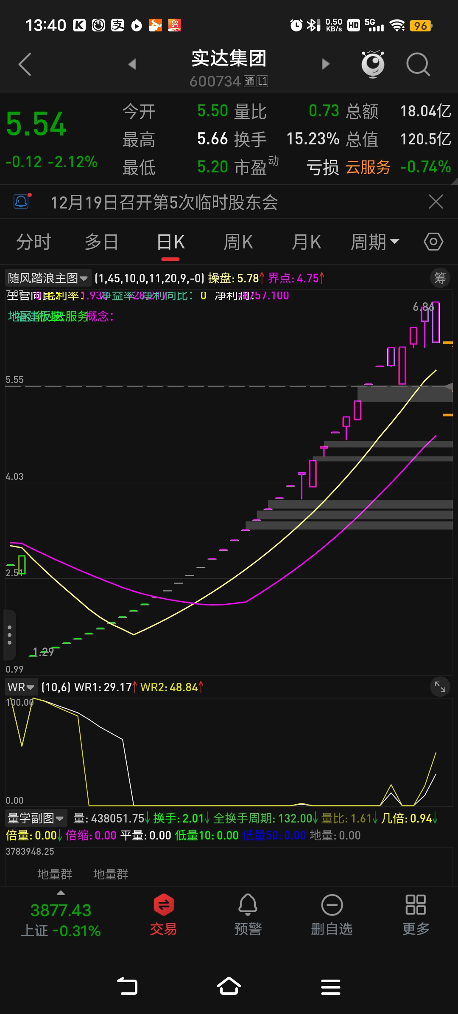The image size is (458, 1014).
Task: Switch to 月K tab
Action: tap(306, 242)
